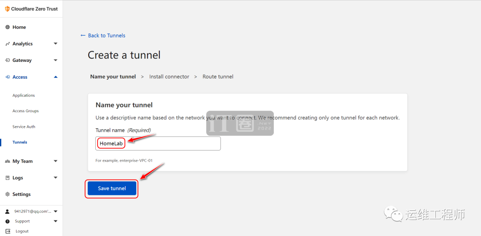Click the Create a tunnel heading
This screenshot has width=481, height=236.
(x=124, y=55)
